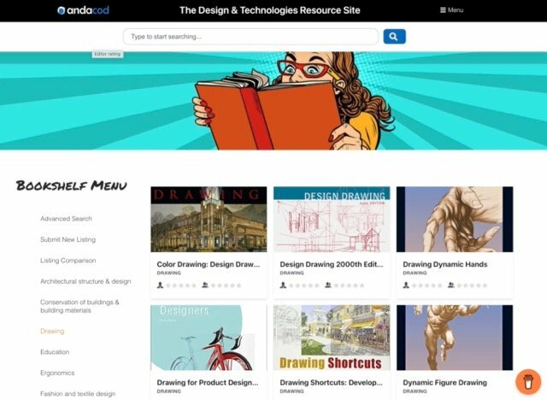Image resolution: width=547 pixels, height=400 pixels.
Task: Open 'Color Drawing: Design Draw...' title
Action: coord(209,264)
